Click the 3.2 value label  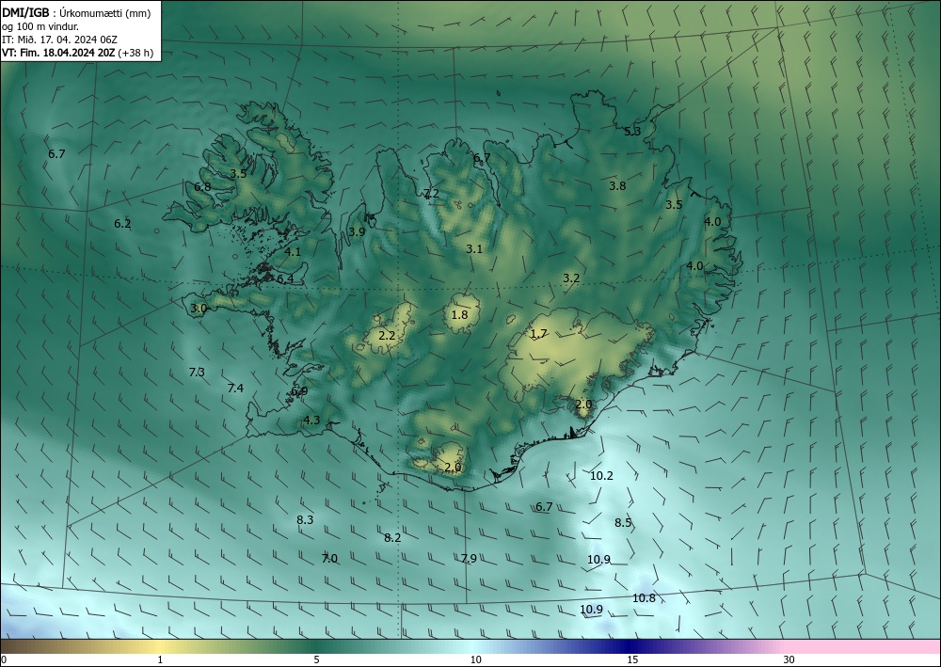pyautogui.click(x=571, y=278)
